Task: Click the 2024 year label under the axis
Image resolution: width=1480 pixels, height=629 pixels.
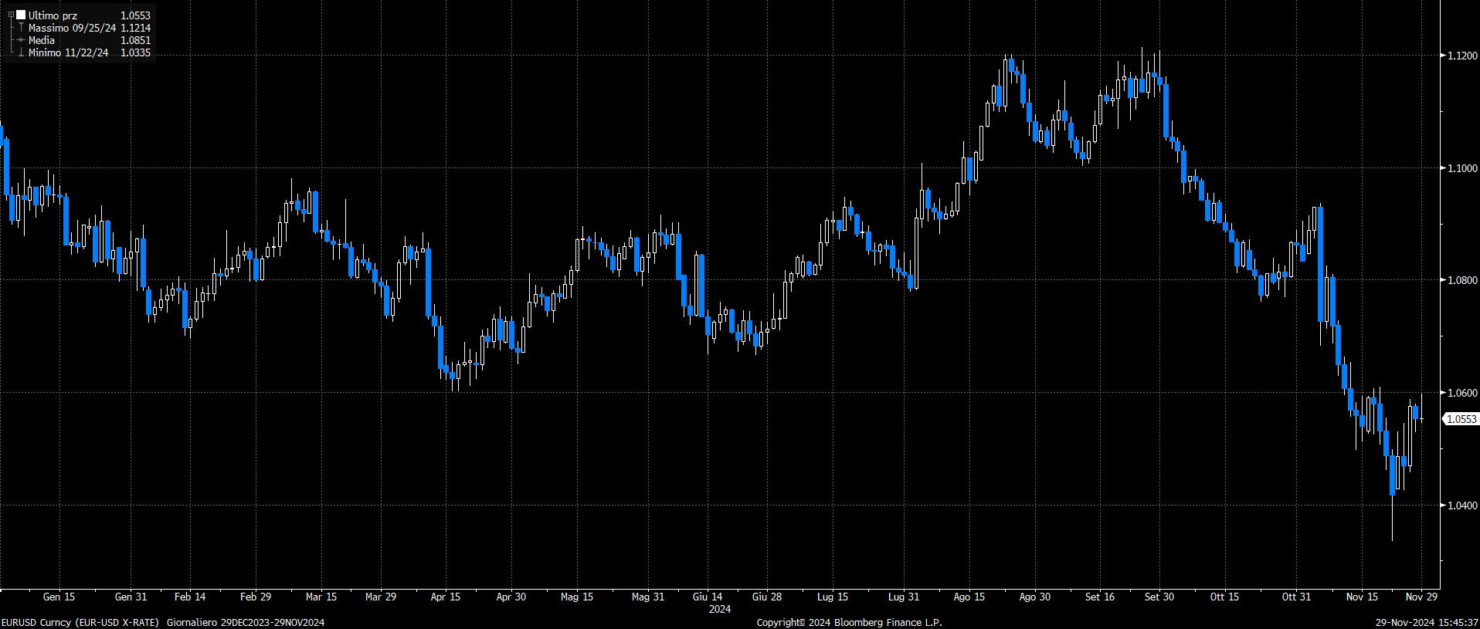Action: pyautogui.click(x=720, y=609)
